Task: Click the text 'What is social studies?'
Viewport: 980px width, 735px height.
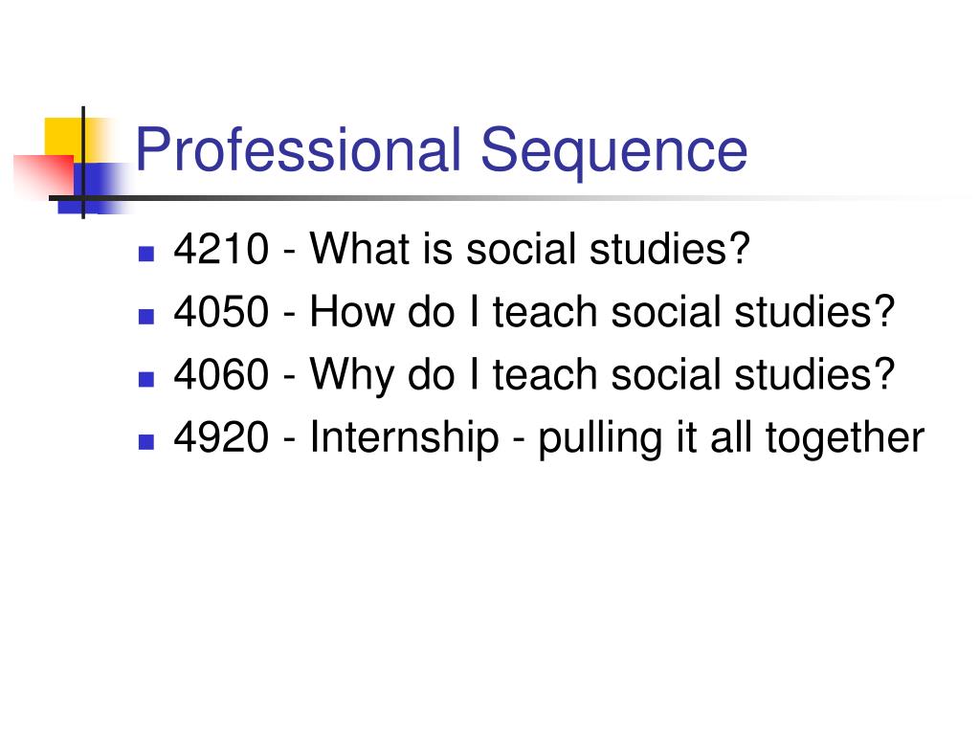Action: [529, 249]
